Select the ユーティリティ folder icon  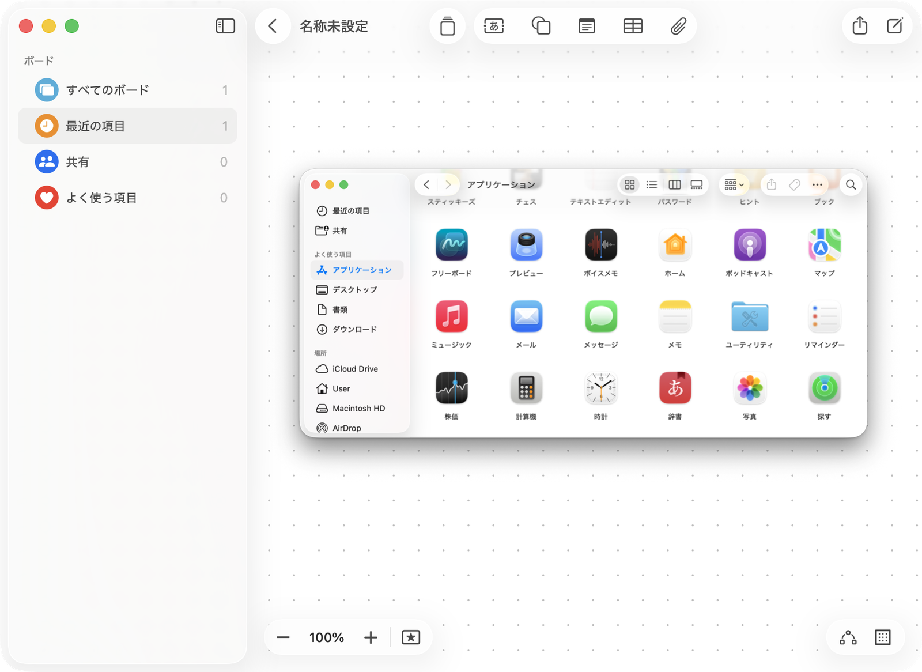coord(750,316)
